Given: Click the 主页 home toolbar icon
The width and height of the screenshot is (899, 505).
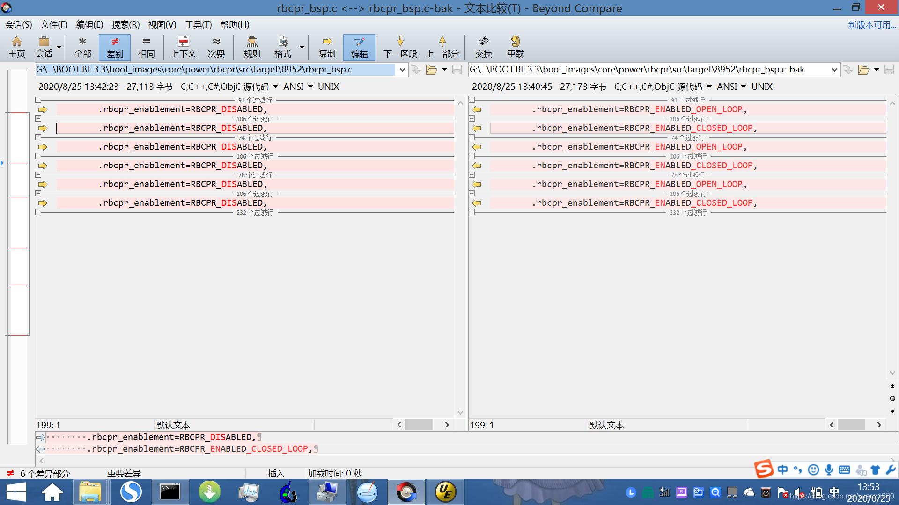Looking at the screenshot, I should 17,47.
